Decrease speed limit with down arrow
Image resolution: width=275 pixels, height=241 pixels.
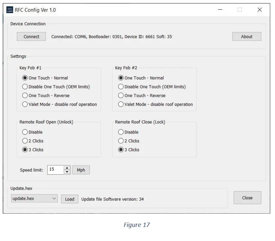coord(67,172)
